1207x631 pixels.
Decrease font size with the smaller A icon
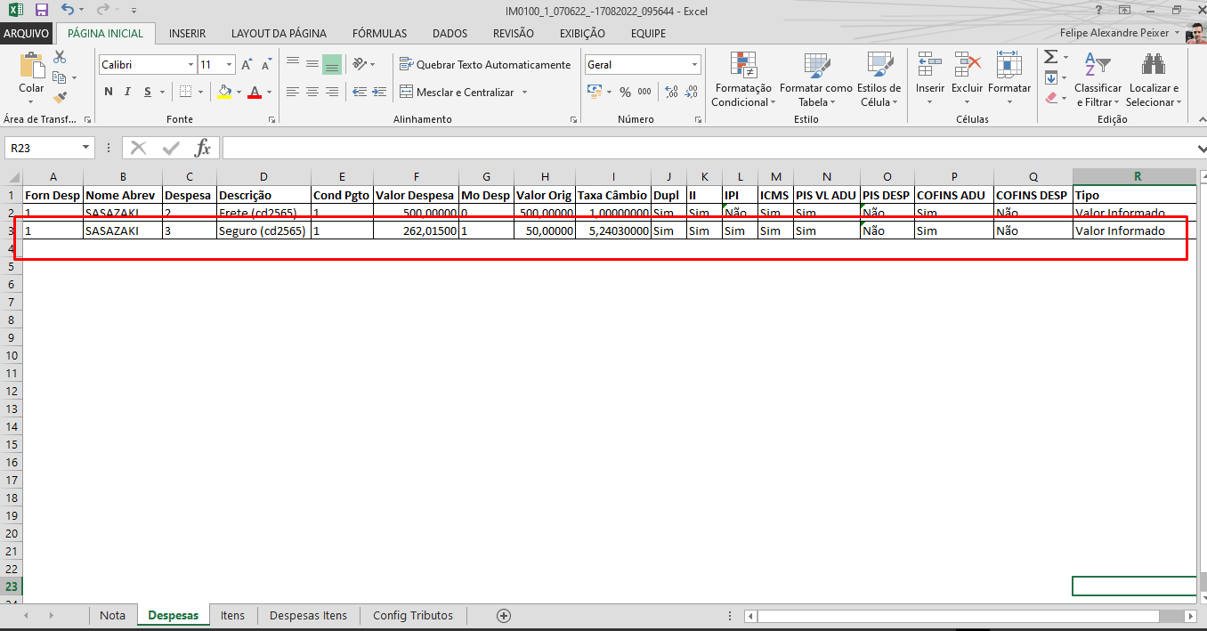[266, 65]
